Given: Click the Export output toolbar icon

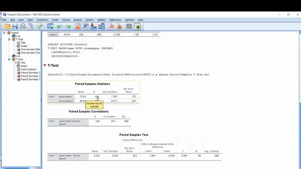Looking at the screenshot, I should (x=40, y=26).
